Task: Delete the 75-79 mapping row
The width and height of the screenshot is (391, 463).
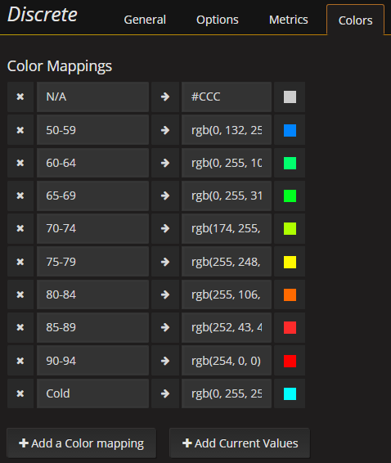Action: tap(20, 262)
